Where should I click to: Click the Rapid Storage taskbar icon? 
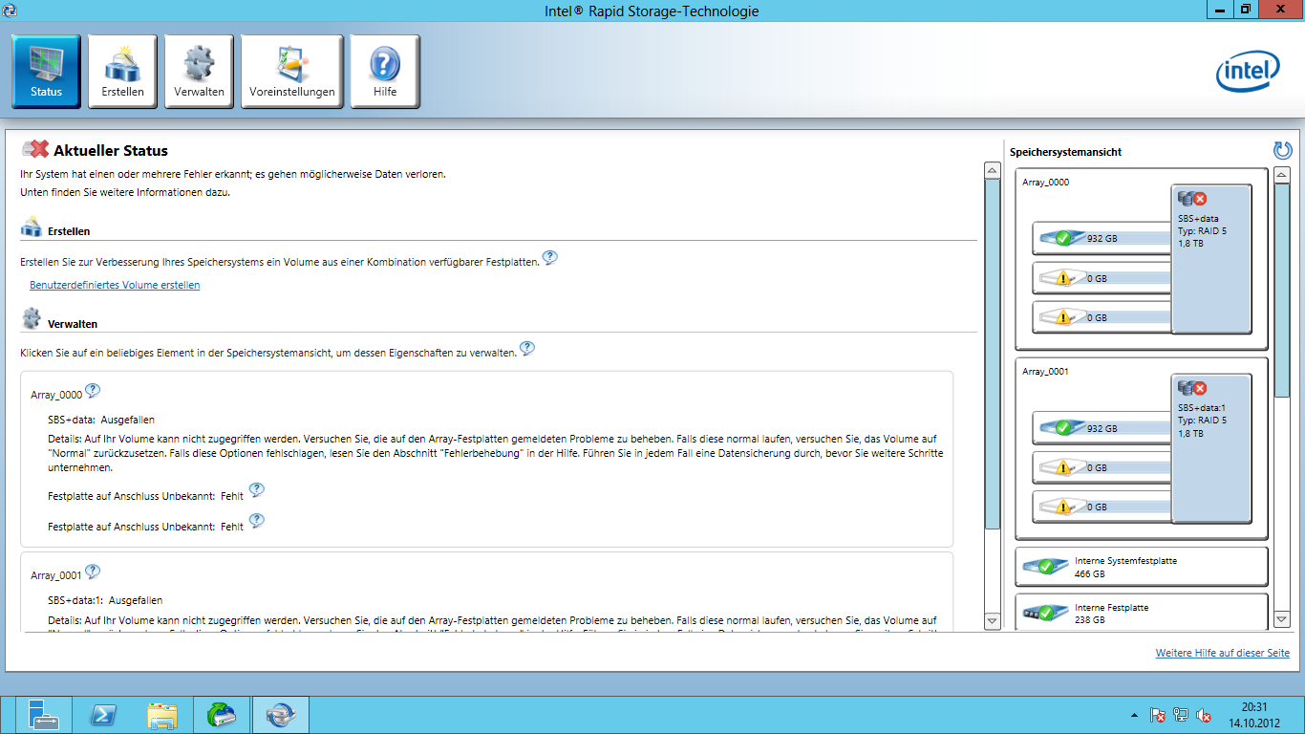pyautogui.click(x=281, y=715)
